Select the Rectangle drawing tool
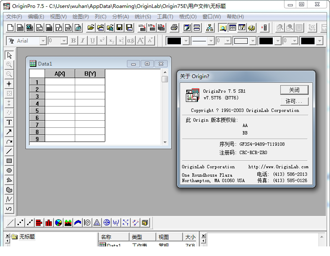Viewport: 330px width, 256px height. coord(9,161)
